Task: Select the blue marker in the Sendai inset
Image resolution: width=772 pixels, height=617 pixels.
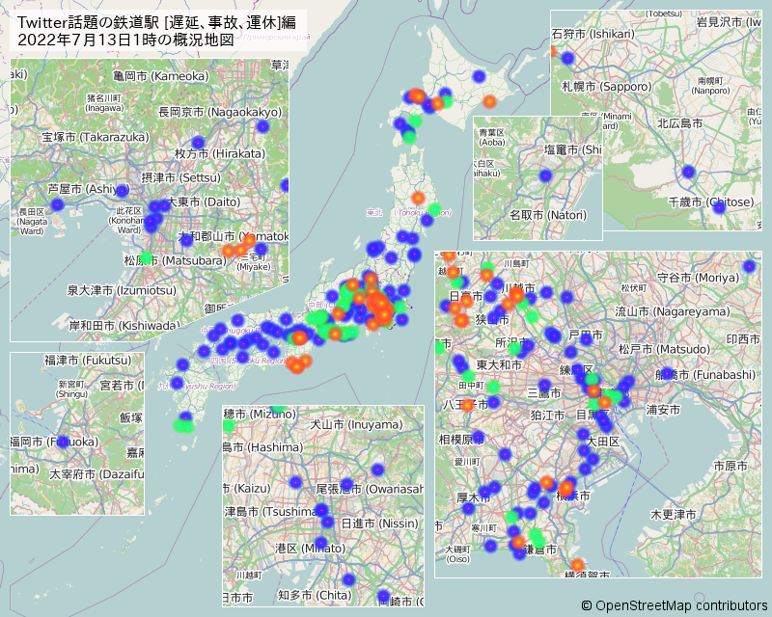Action: tap(545, 175)
